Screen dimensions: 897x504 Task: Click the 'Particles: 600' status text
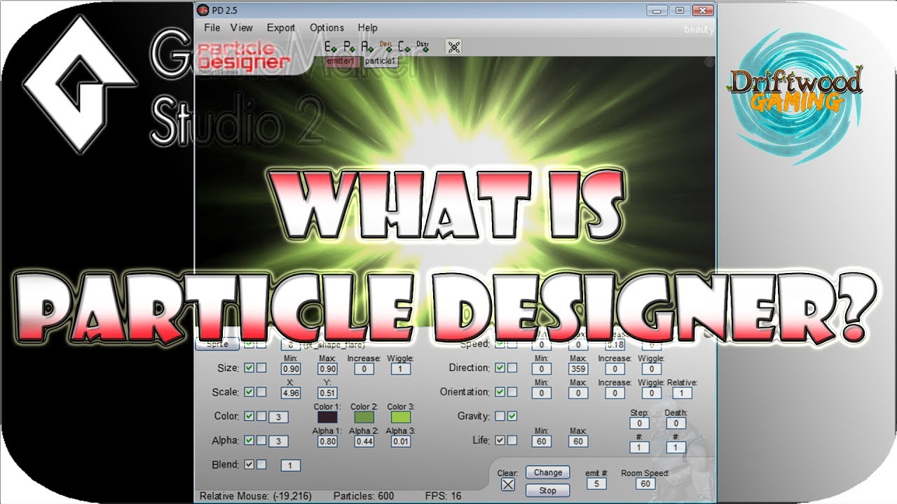pyautogui.click(x=364, y=496)
